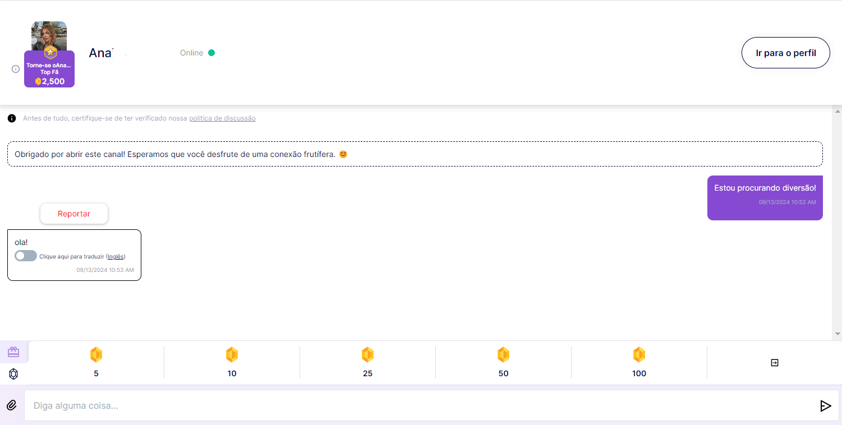Screen dimensions: 842x425
Task: Click the send message arrow icon
Action: pyautogui.click(x=825, y=406)
